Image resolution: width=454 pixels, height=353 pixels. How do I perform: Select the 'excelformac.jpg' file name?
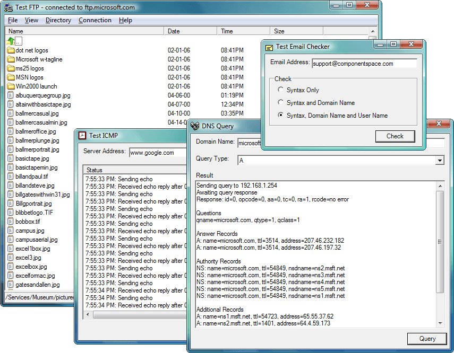click(36, 276)
